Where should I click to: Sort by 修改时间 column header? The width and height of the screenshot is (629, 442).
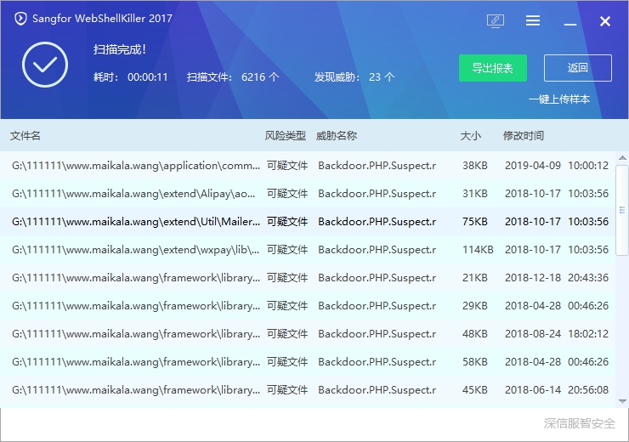tap(524, 135)
